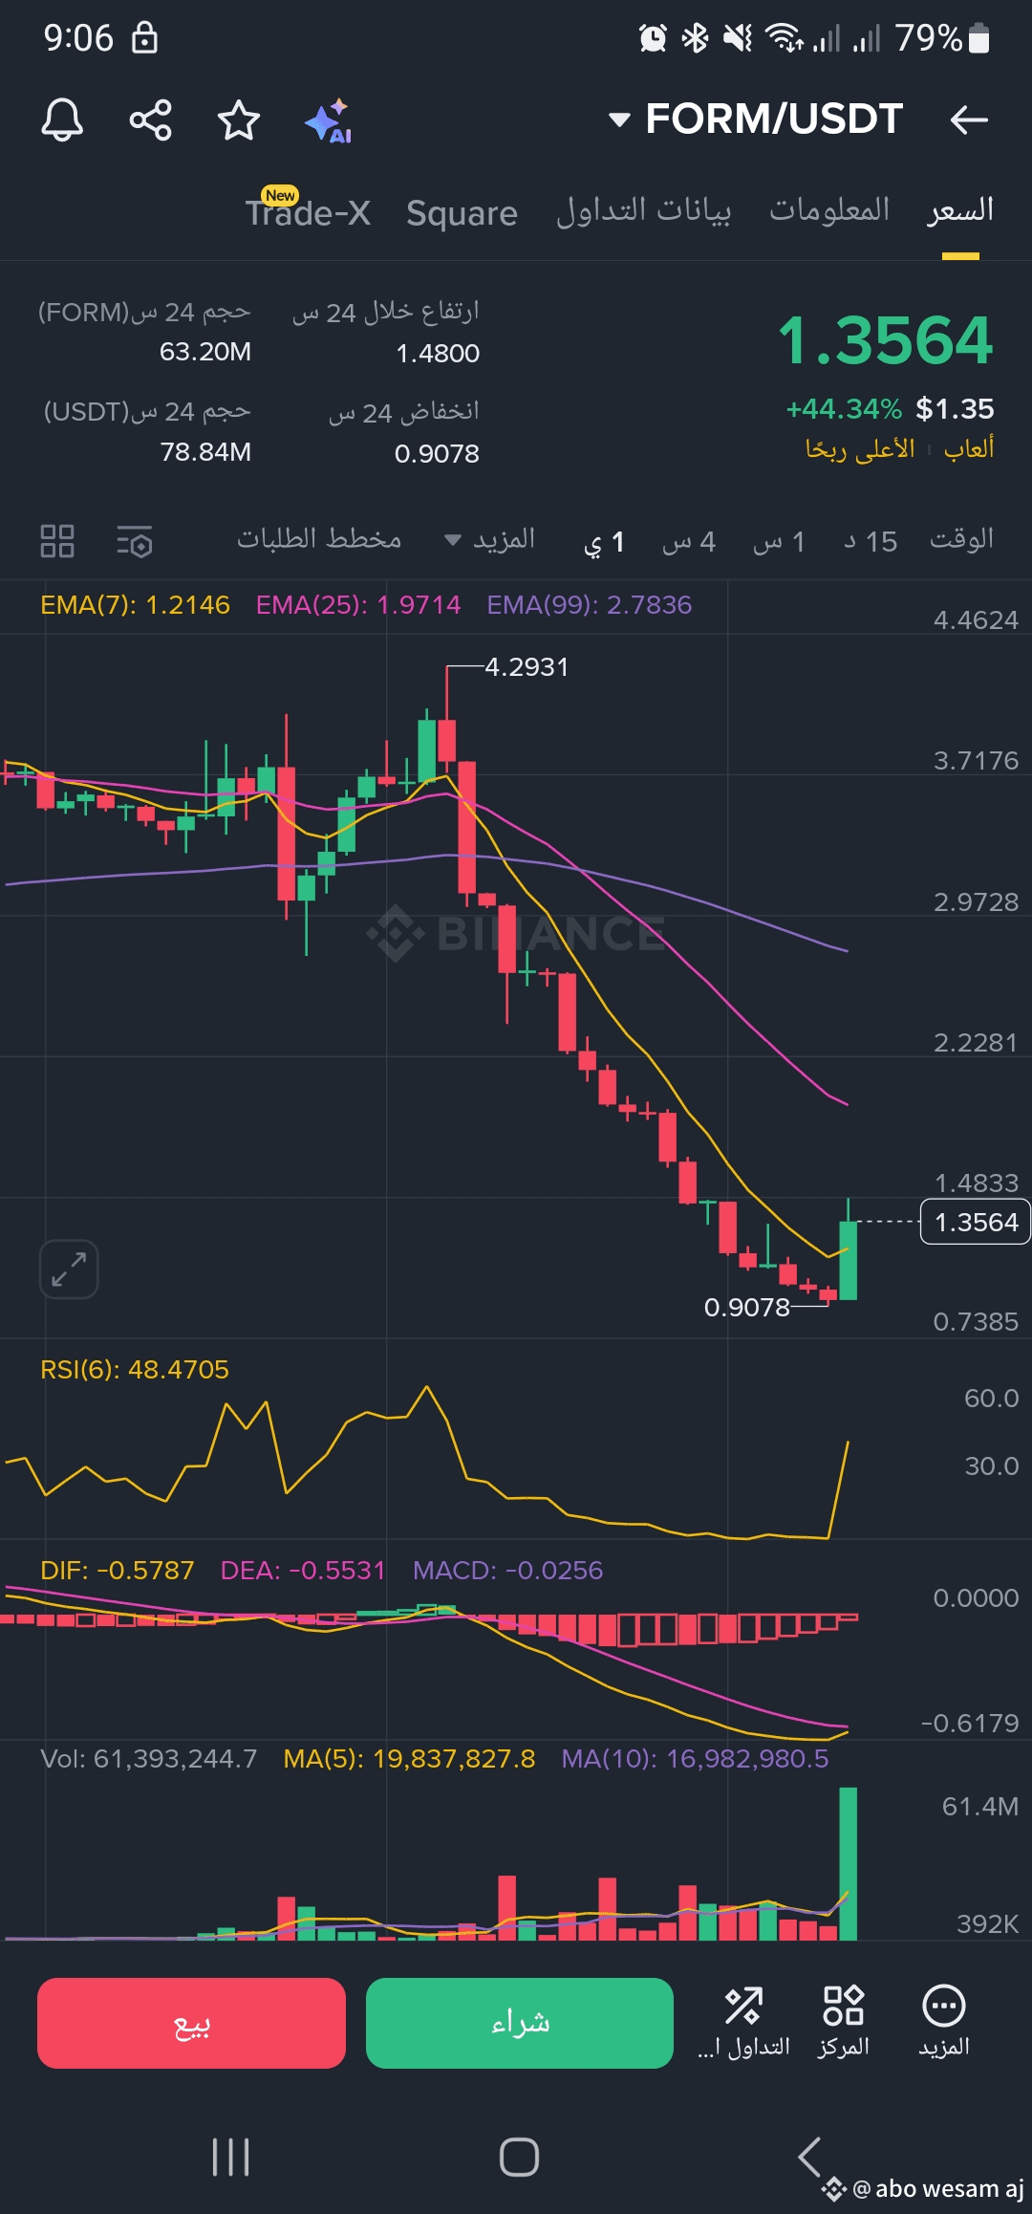
Task: Expand FORM/USDT pair selector dropdown
Action: (756, 119)
